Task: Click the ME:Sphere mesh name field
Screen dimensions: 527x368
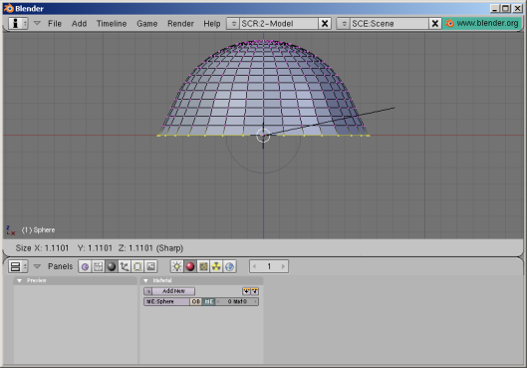Action: point(166,301)
